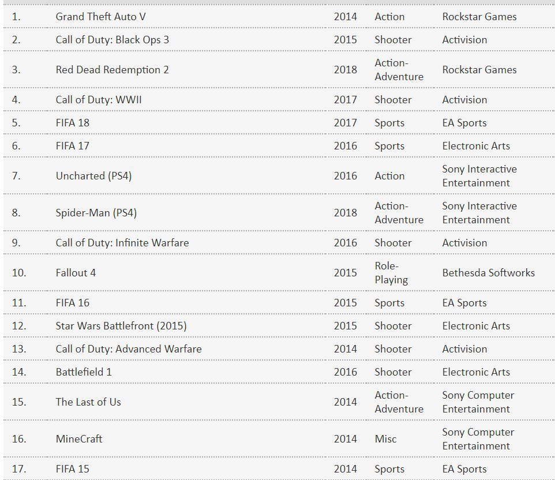Screen dimensions: 555x480
Task: Select 'EA Sports' in FIFA 16 row
Action: 464,303
